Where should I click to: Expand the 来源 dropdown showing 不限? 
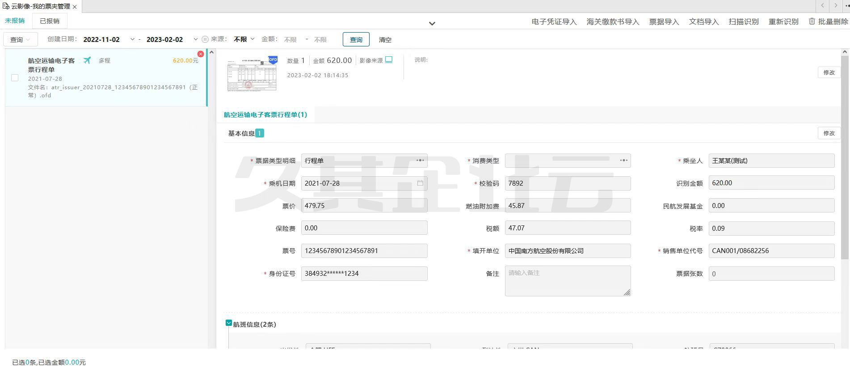click(244, 39)
